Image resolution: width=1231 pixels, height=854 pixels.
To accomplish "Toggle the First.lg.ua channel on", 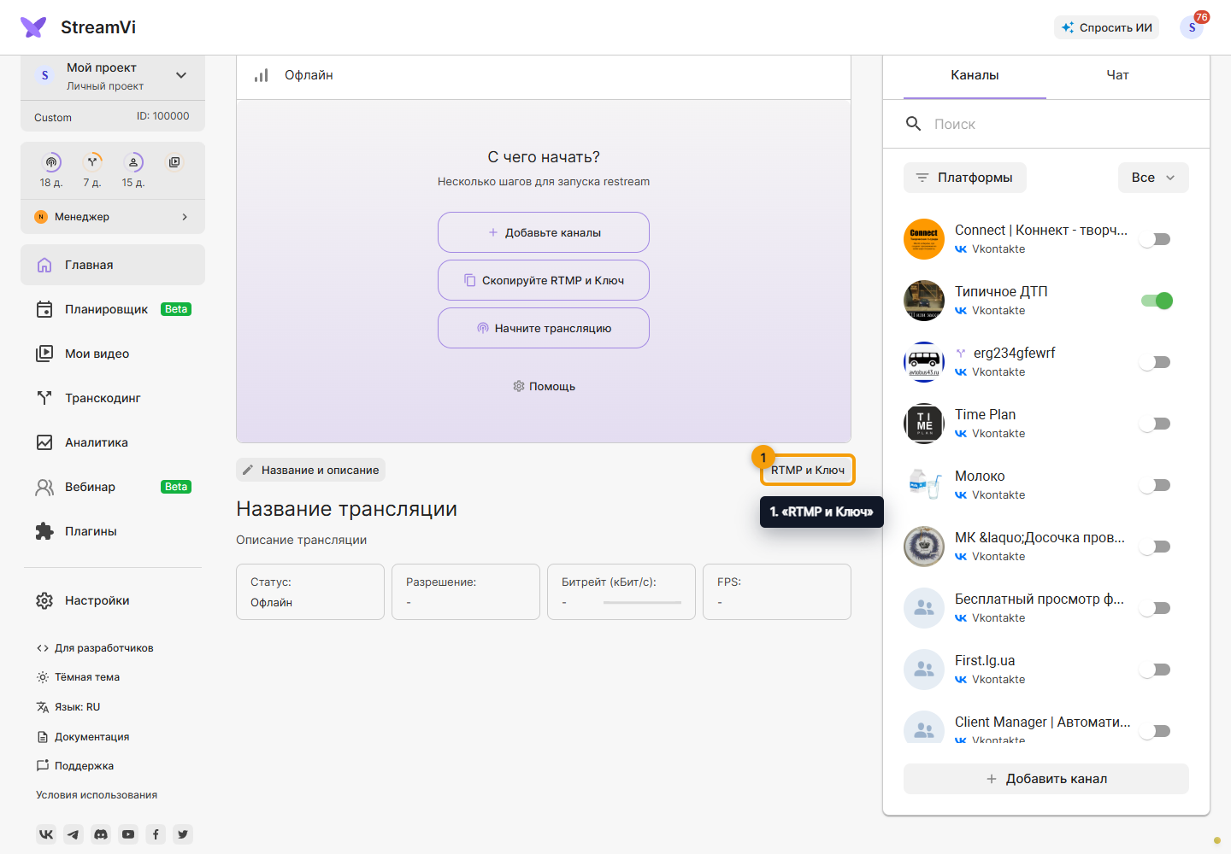I will (x=1156, y=670).
